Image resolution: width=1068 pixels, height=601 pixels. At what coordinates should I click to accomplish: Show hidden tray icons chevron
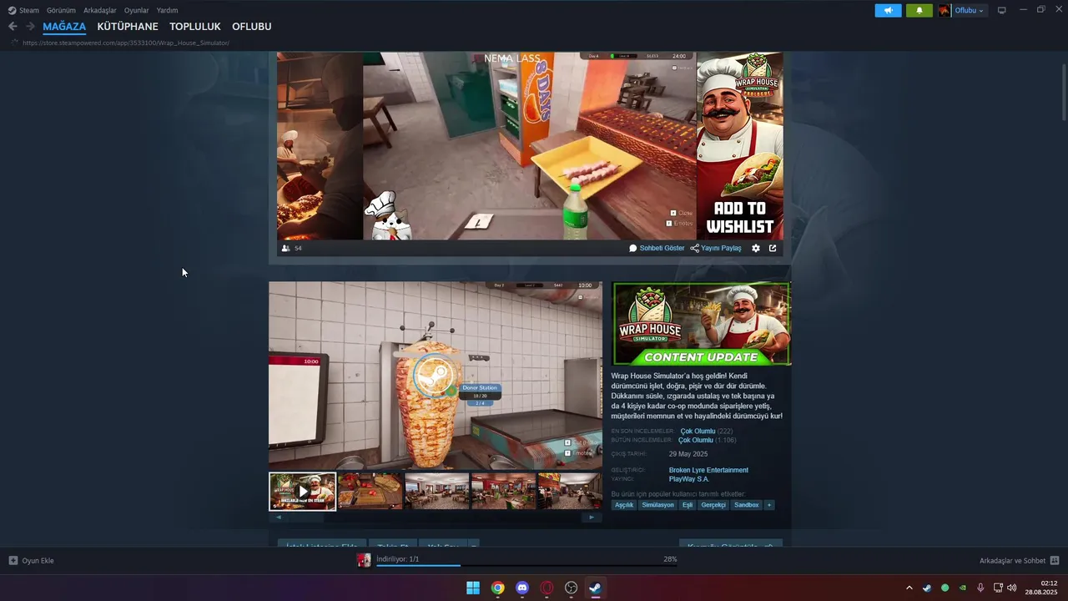909,588
